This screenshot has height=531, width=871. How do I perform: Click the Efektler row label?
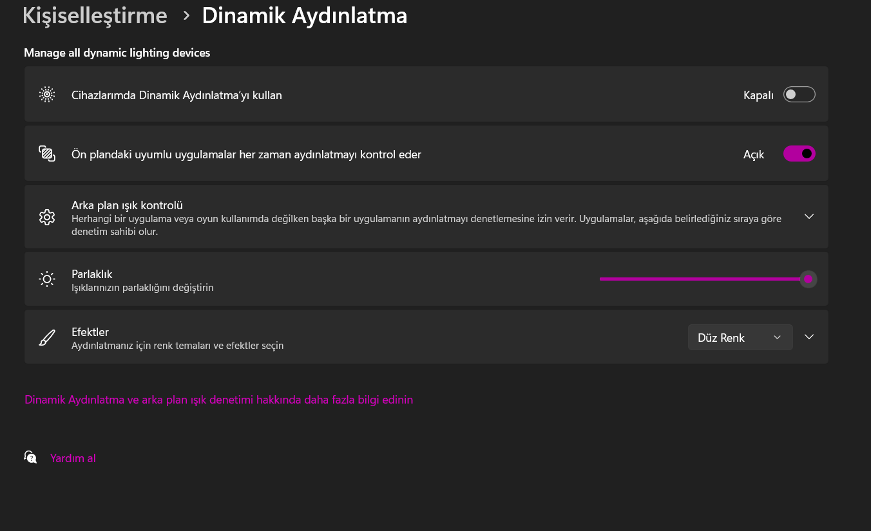pos(90,332)
